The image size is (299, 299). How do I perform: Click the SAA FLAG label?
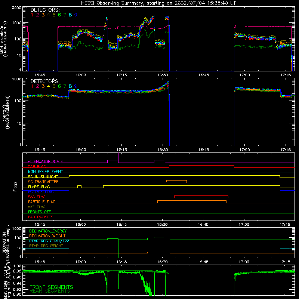37,197
